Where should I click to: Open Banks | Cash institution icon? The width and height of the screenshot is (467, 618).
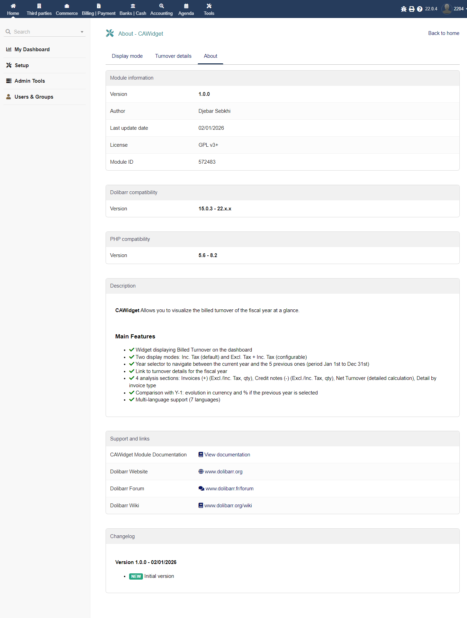(x=133, y=6)
